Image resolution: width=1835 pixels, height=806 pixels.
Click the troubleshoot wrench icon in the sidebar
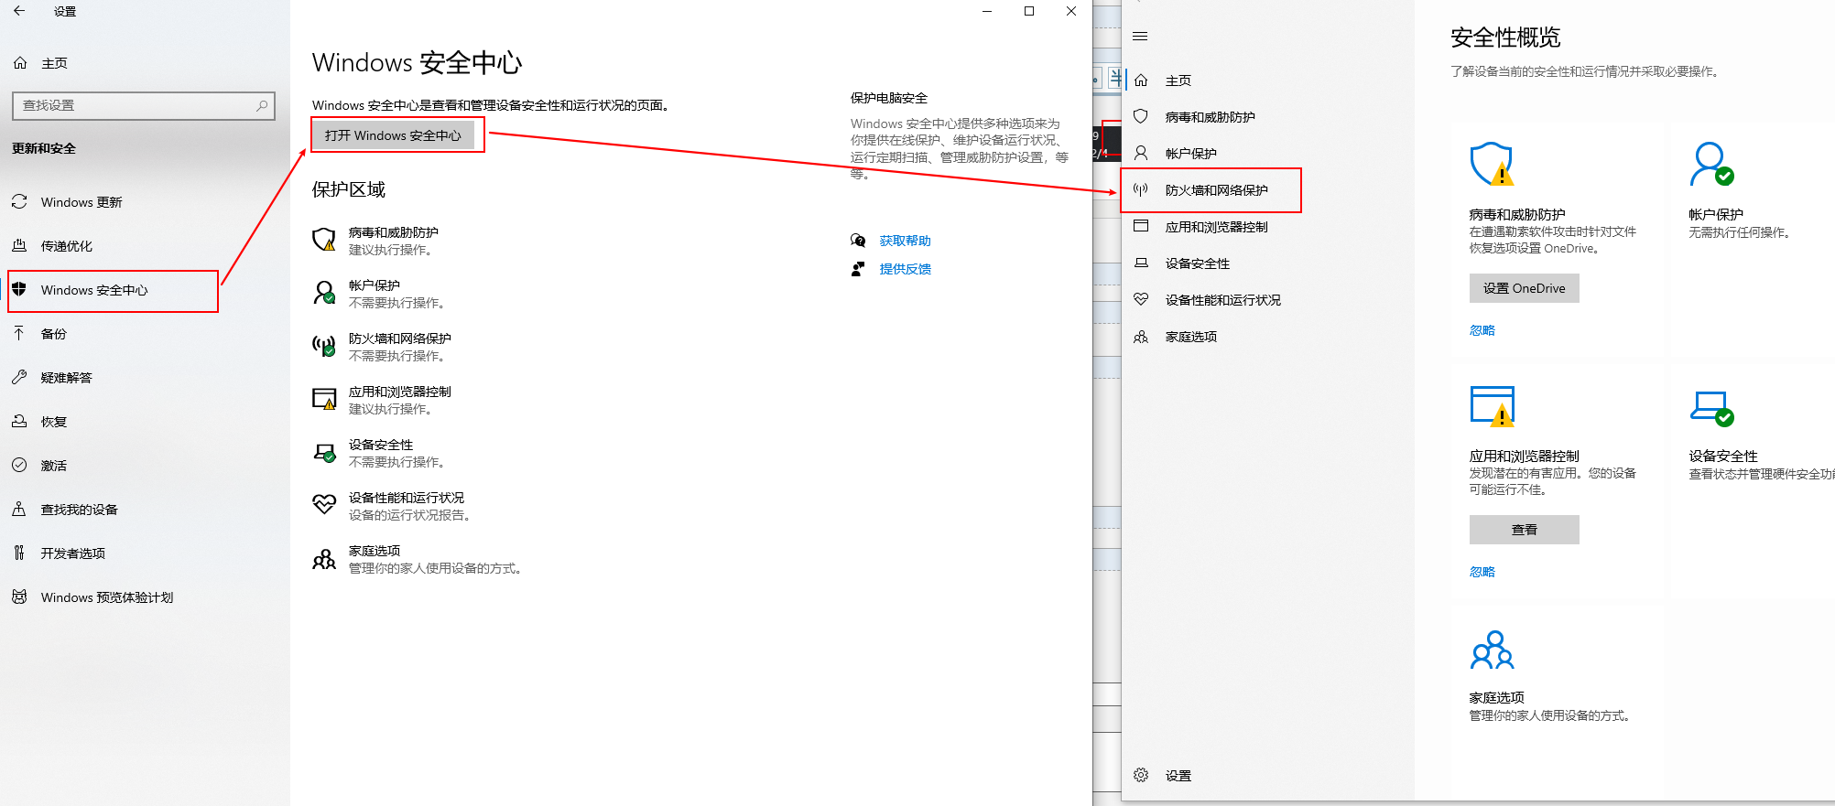[19, 377]
